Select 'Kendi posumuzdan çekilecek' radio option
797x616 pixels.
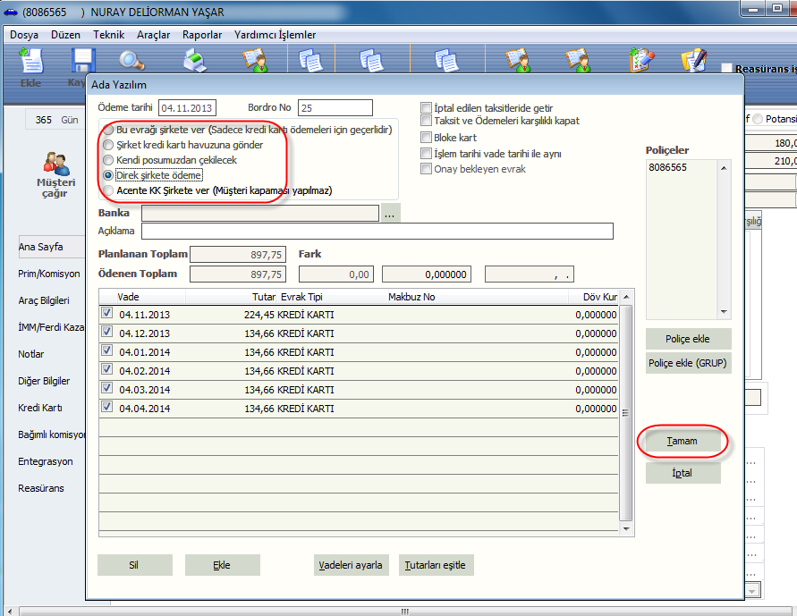[109, 160]
